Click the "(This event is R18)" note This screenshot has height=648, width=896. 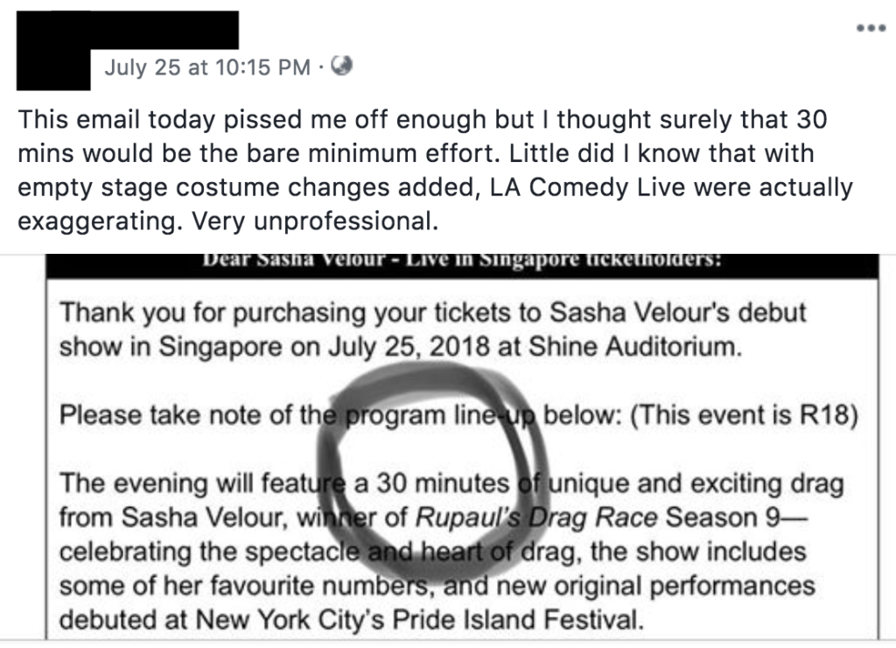pyautogui.click(x=742, y=414)
